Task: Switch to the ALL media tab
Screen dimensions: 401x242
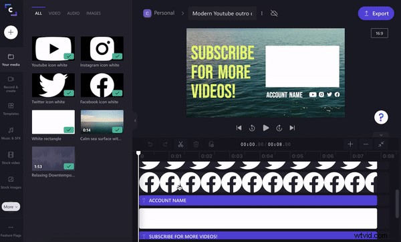Action: click(38, 13)
